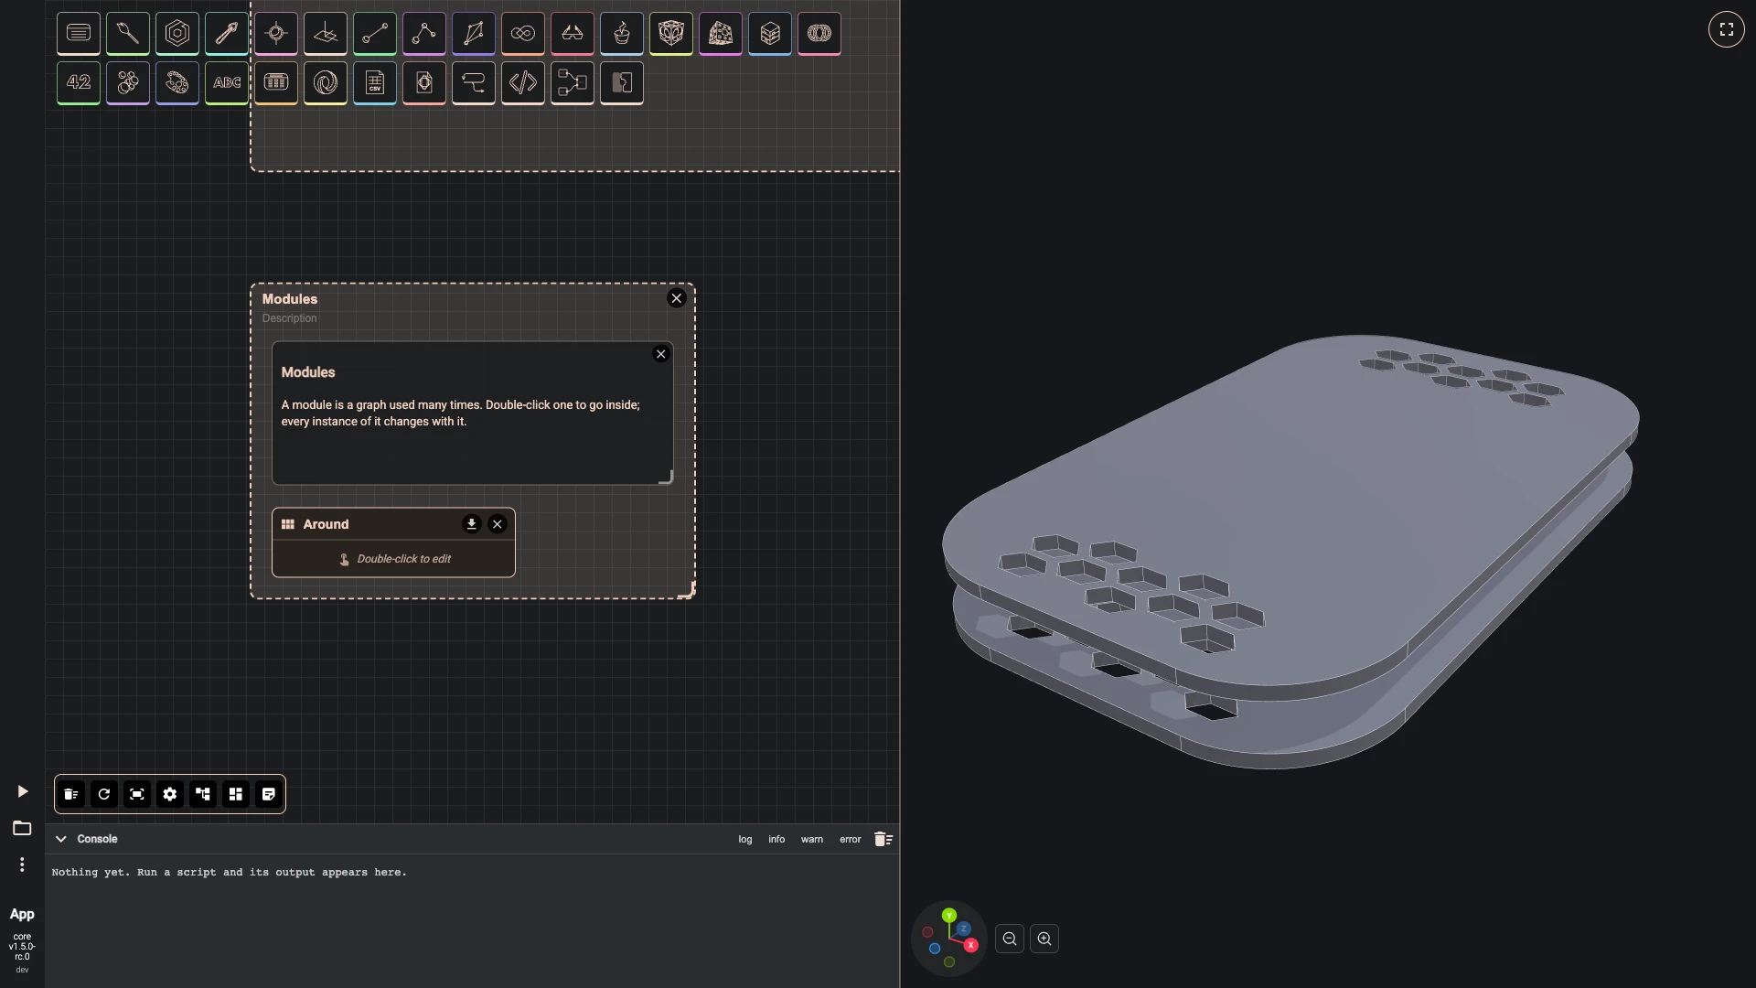Zoom in the 3D viewport
This screenshot has height=988, width=1756.
point(1044,939)
